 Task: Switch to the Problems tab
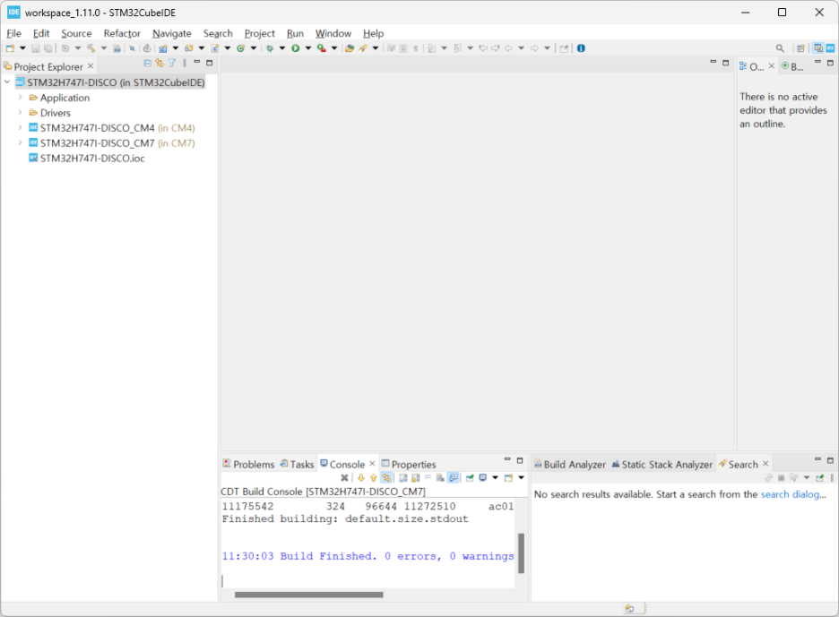coord(249,464)
